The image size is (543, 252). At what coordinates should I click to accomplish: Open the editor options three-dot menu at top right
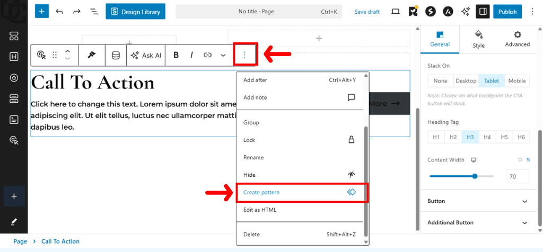[532, 12]
